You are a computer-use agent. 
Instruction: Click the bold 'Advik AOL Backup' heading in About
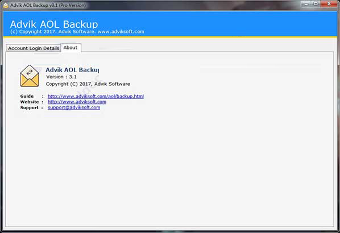(x=72, y=70)
